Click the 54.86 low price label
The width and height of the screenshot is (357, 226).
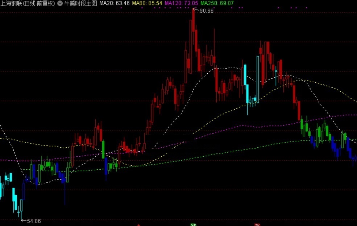[x=34, y=221]
